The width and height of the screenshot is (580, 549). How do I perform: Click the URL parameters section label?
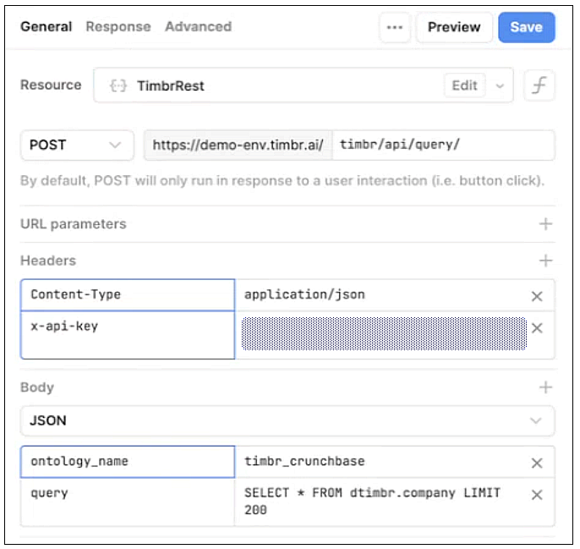point(74,224)
